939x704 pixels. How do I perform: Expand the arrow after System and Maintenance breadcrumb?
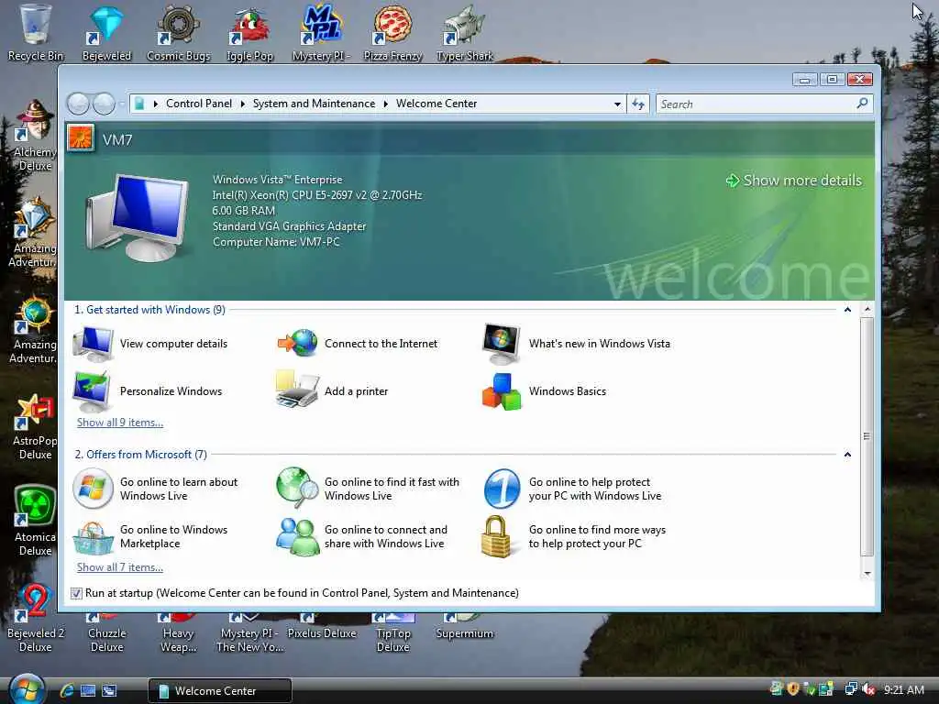coord(386,104)
